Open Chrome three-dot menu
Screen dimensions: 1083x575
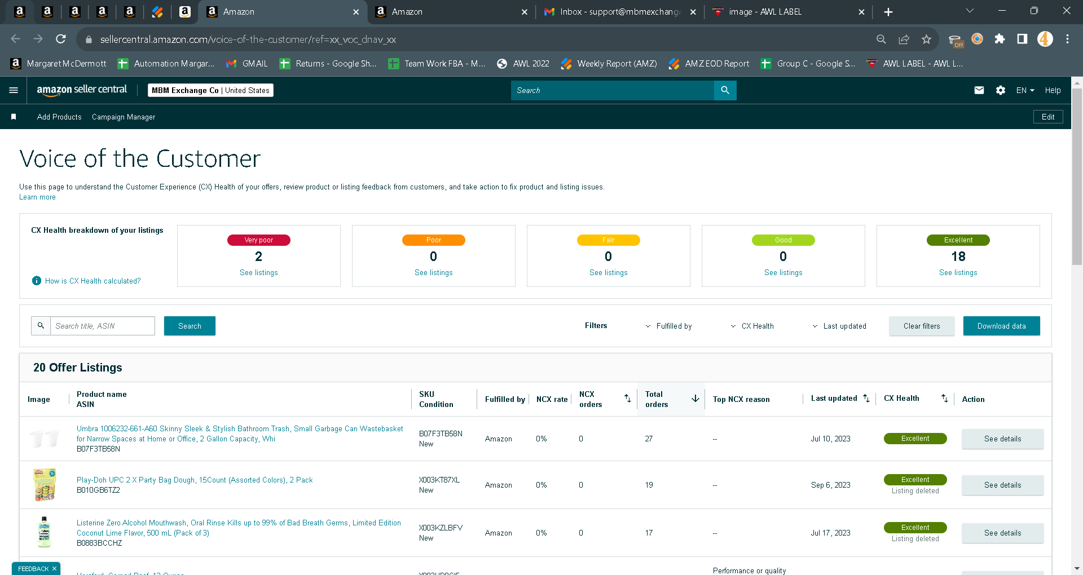1067,39
